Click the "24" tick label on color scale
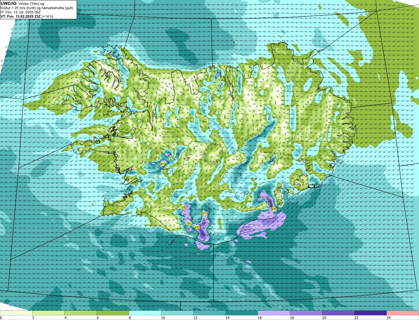The height and width of the screenshot is (320, 419). tap(388, 318)
